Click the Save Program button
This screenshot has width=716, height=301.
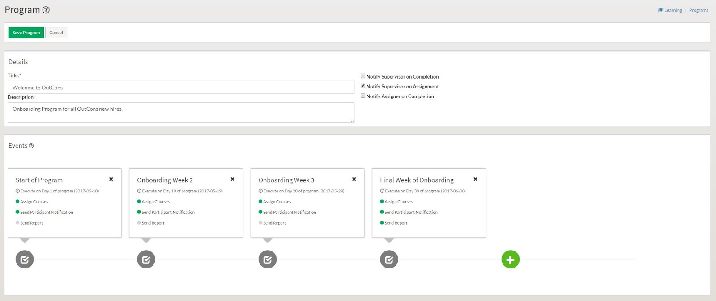point(26,33)
